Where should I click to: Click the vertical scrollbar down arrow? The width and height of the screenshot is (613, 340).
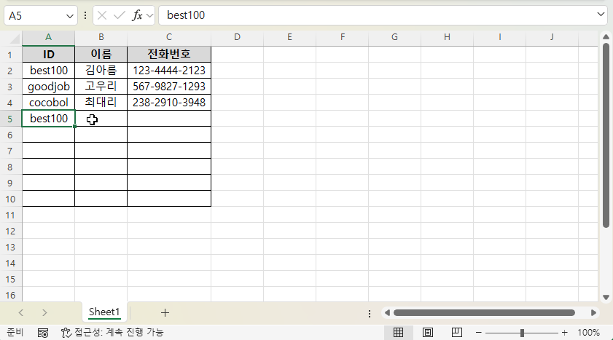606,297
